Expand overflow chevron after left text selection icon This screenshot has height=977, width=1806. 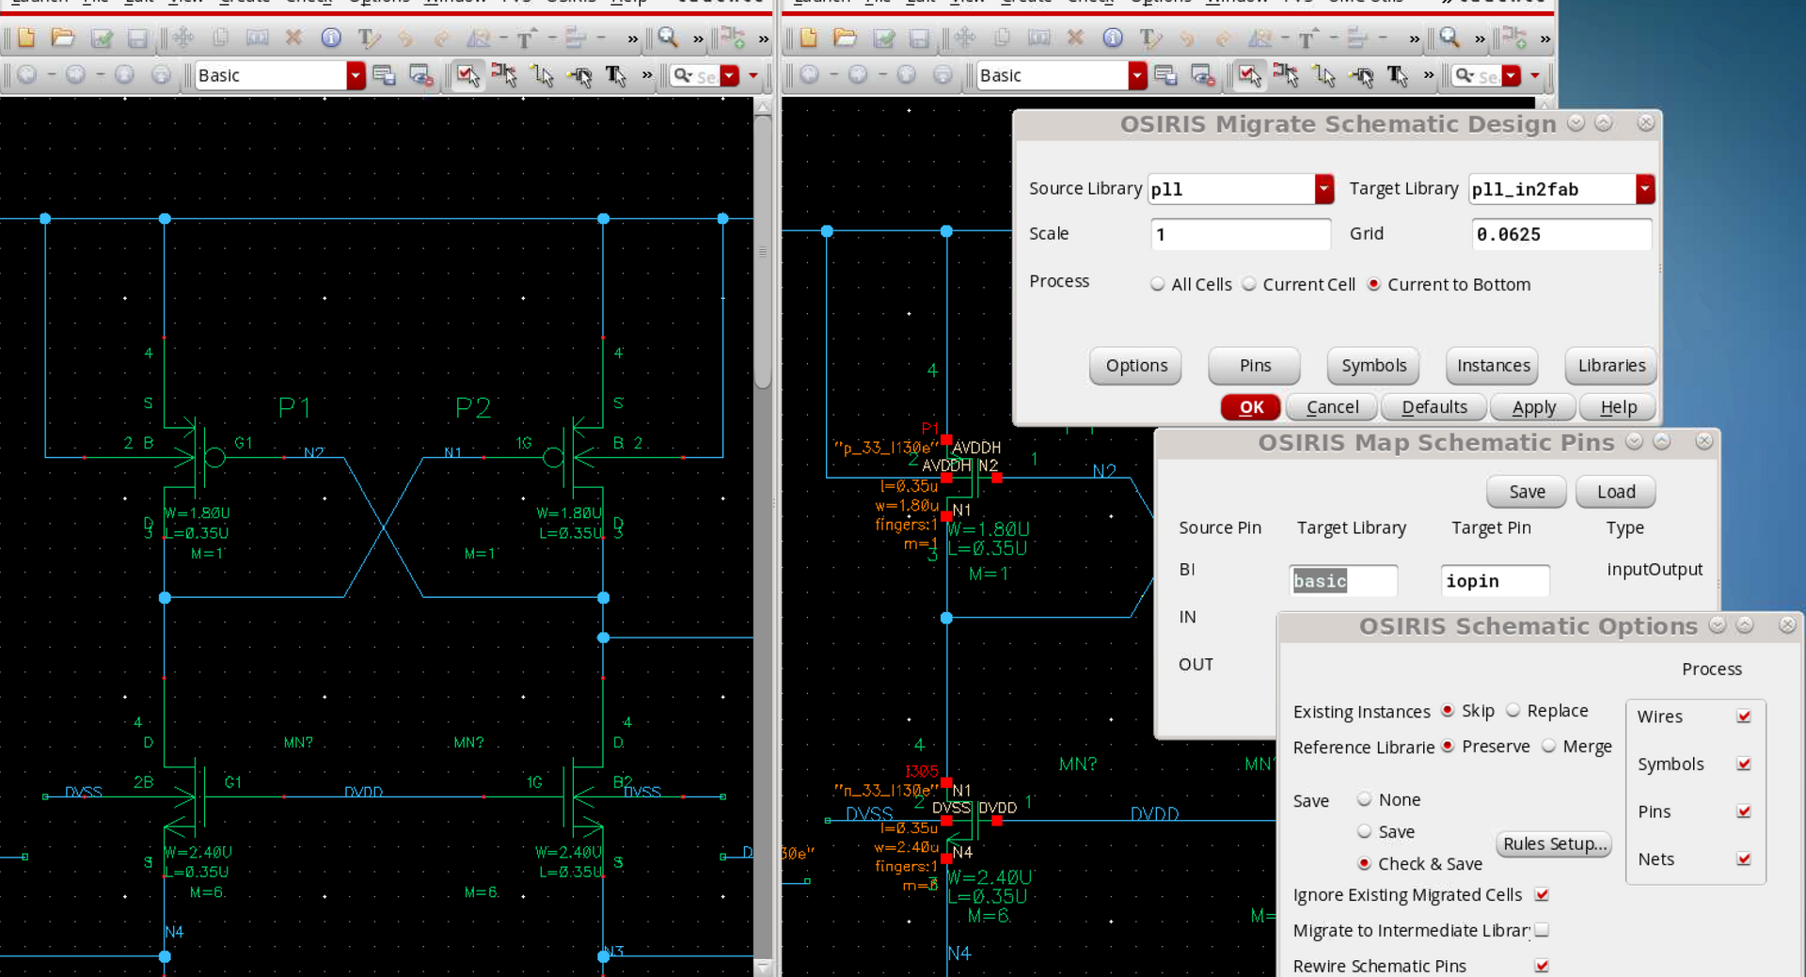647,75
